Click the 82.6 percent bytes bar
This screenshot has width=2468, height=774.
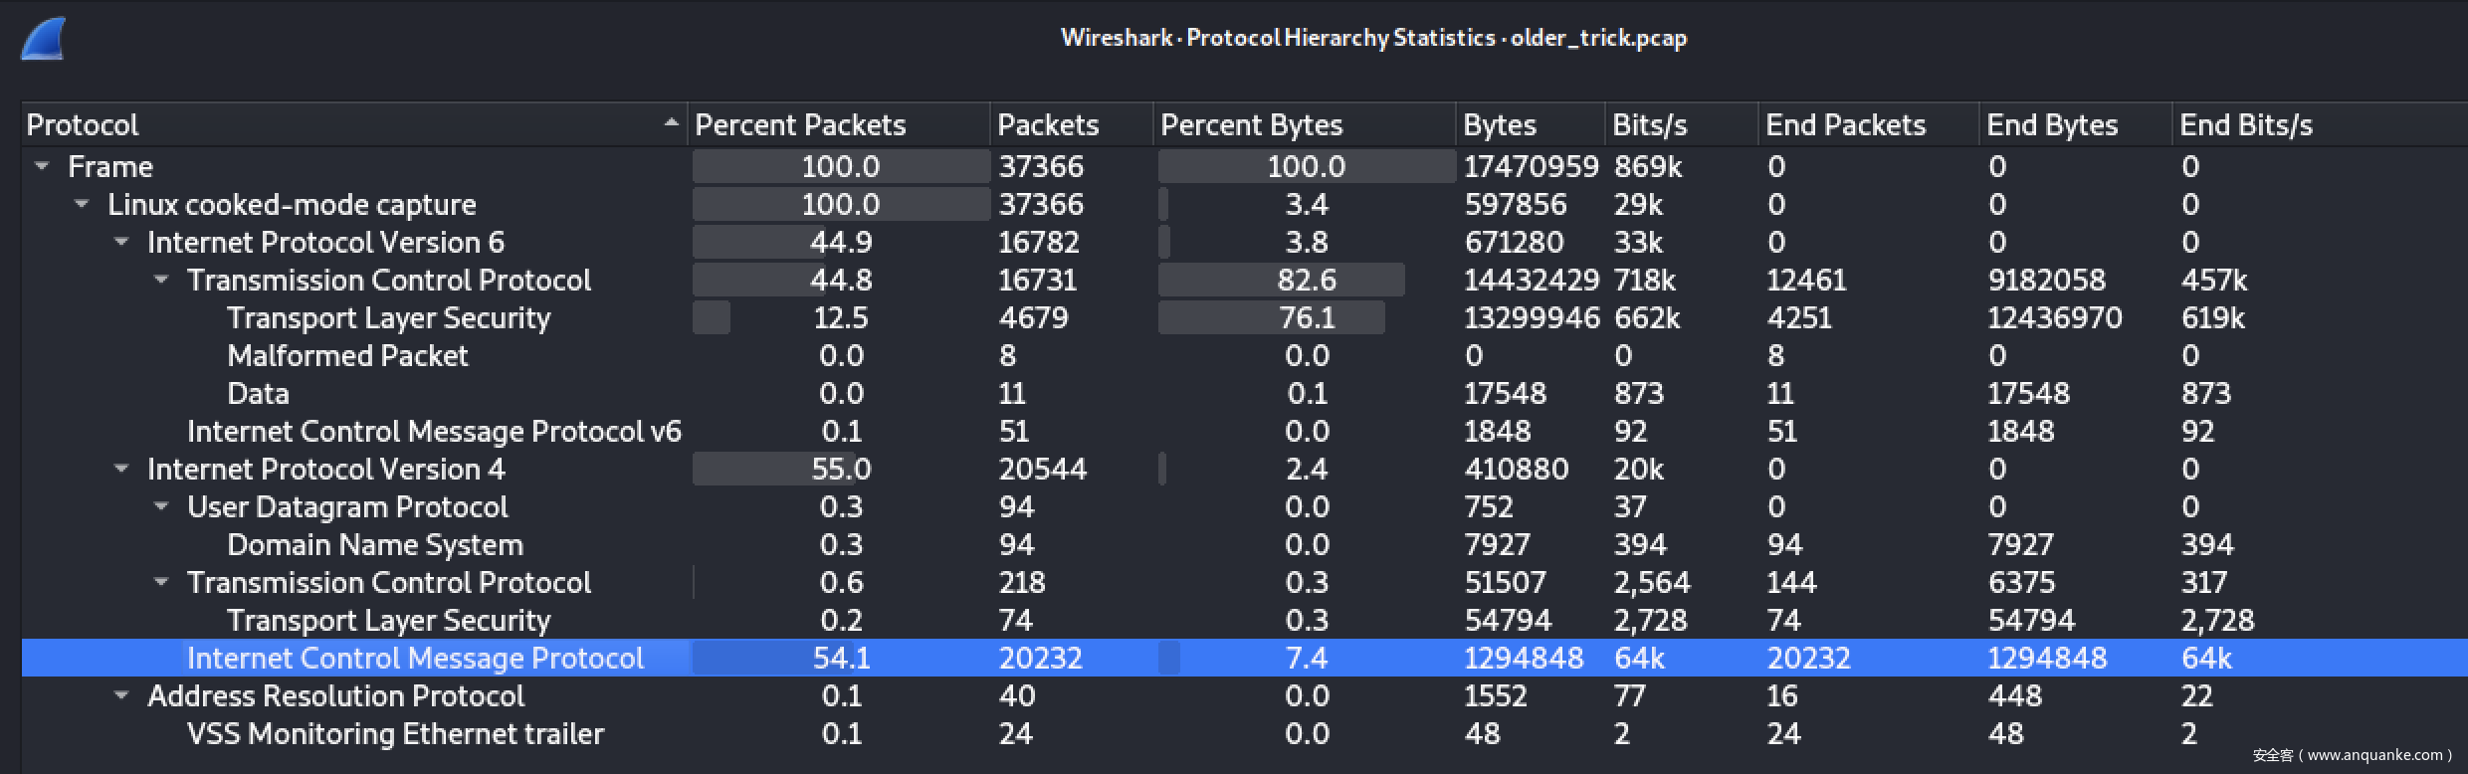1282,281
